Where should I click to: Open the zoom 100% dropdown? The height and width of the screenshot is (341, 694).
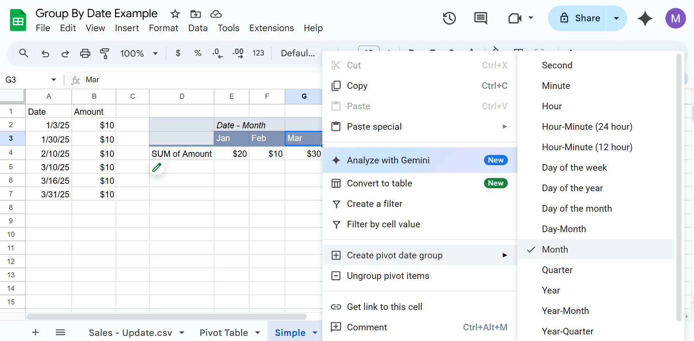tap(139, 54)
